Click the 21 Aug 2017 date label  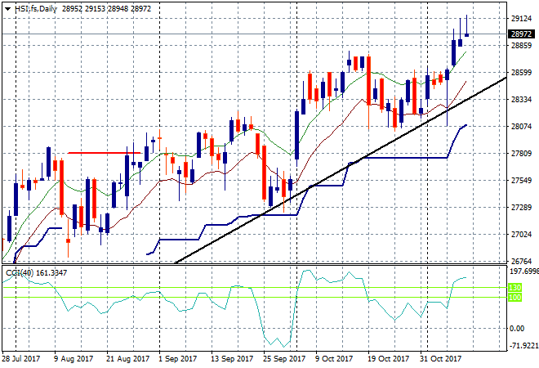(127, 359)
